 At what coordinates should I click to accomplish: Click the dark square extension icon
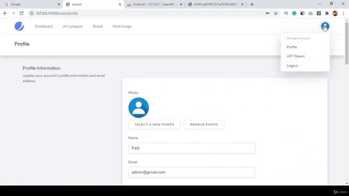318,13
